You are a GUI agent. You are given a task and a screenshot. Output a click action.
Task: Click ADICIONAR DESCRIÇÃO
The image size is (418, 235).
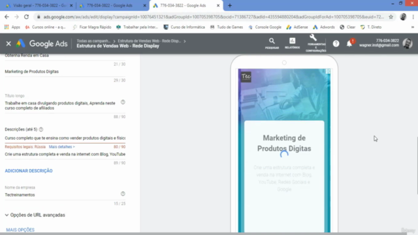29,171
